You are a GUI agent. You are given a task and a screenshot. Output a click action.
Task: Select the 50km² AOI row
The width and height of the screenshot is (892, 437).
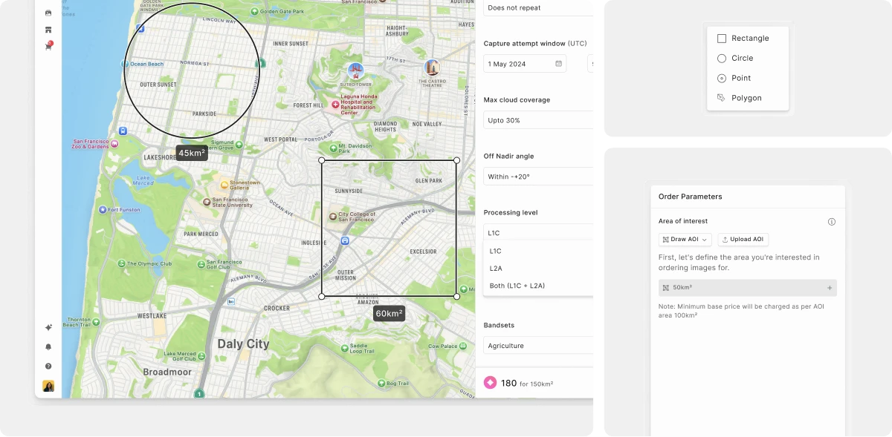pyautogui.click(x=748, y=288)
